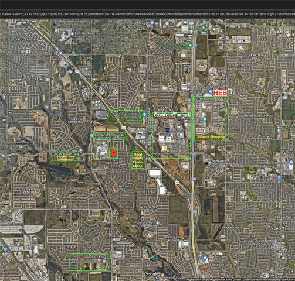Screen dimensions: 295x281
Task: Click the LIBERTY CROSSING label
Action: [76, 121]
